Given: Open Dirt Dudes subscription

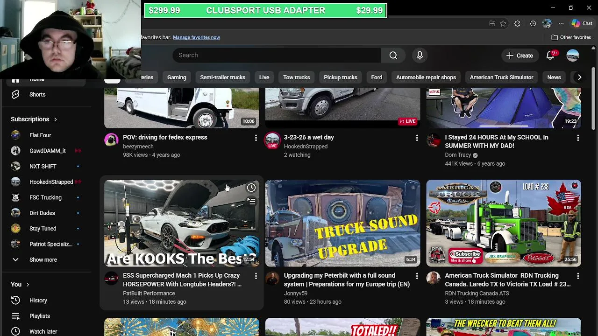Looking at the screenshot, I should [x=45, y=213].
